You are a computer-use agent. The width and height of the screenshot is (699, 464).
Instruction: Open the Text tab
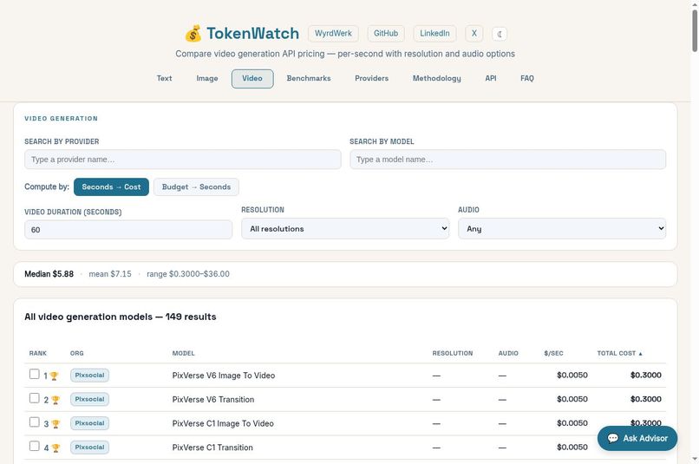tap(164, 78)
